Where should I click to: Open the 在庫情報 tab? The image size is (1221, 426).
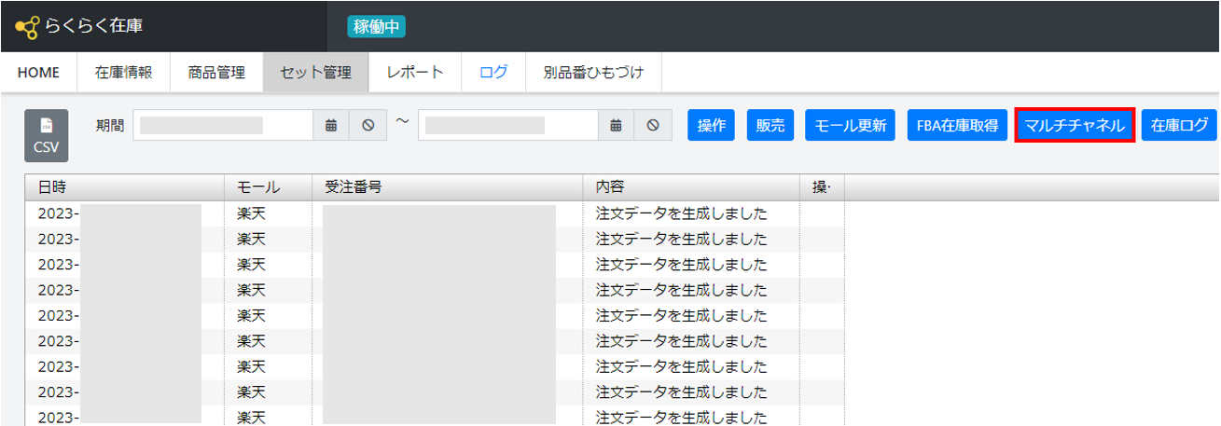pyautogui.click(x=123, y=73)
